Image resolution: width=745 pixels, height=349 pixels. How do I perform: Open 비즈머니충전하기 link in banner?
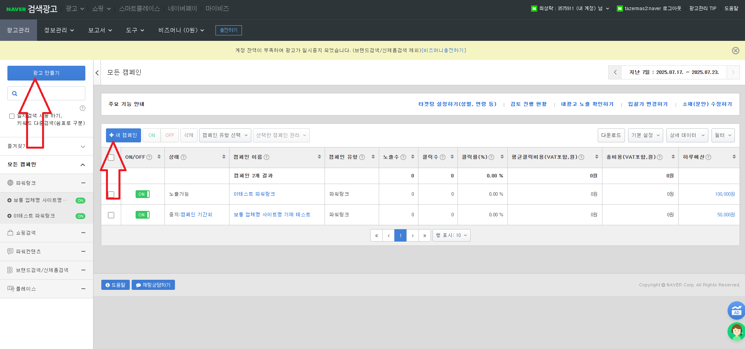click(x=444, y=51)
